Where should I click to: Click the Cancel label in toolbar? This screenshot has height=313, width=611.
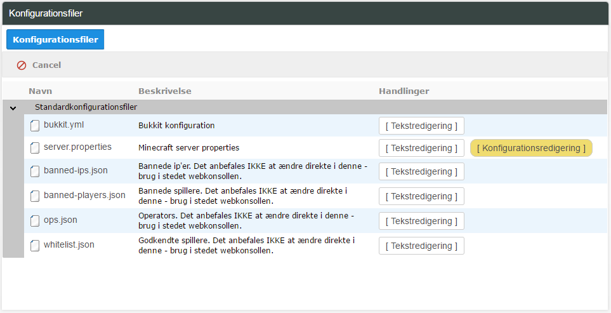coord(47,65)
